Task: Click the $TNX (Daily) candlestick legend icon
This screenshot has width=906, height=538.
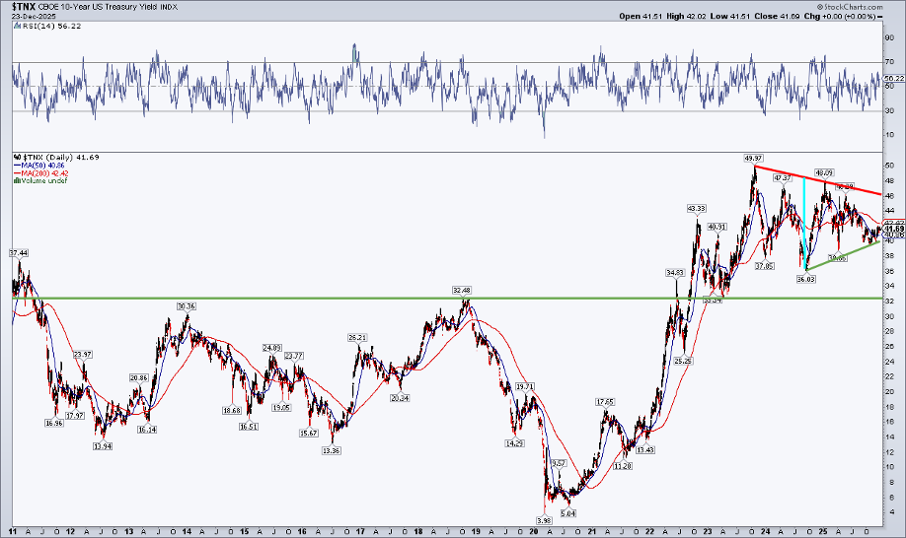Action: point(15,157)
